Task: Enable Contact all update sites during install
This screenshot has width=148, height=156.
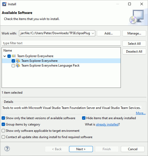Action: coord(3,137)
